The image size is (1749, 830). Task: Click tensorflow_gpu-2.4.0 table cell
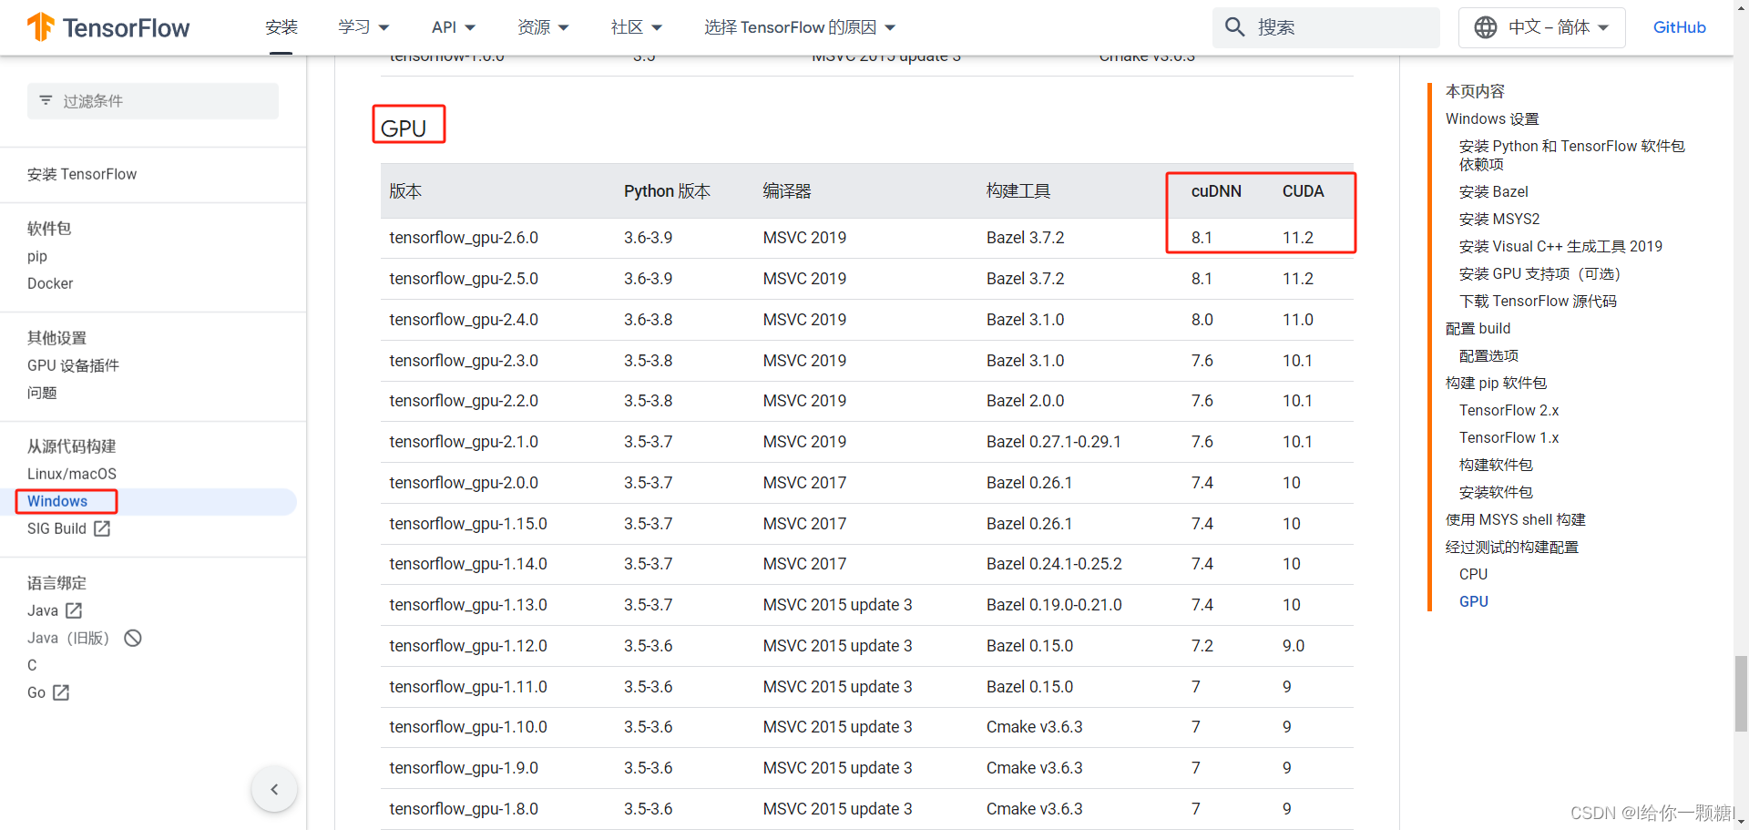tap(464, 320)
